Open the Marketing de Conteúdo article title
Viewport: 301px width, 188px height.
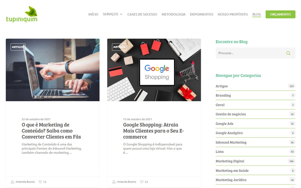51,131
